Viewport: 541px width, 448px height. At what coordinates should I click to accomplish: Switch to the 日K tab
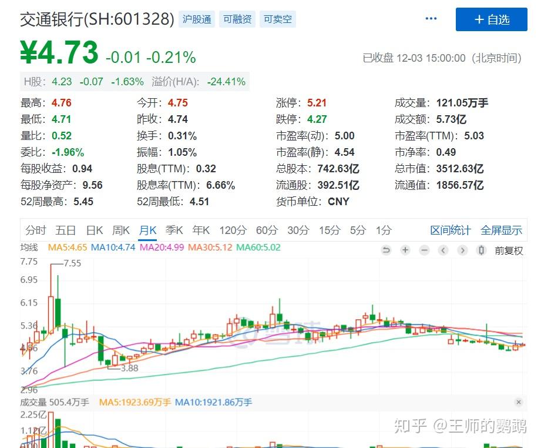click(94, 230)
